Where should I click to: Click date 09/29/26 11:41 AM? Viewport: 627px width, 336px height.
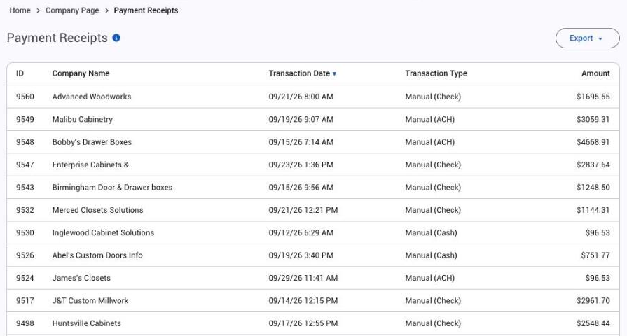303,278
